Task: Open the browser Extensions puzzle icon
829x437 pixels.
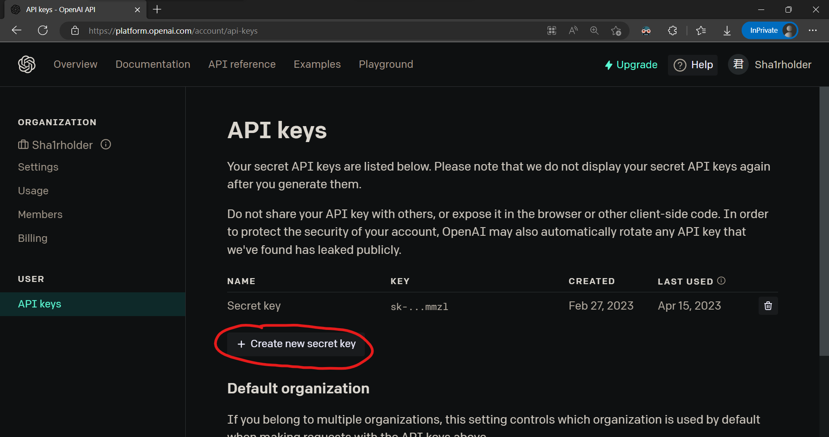Action: (x=672, y=31)
